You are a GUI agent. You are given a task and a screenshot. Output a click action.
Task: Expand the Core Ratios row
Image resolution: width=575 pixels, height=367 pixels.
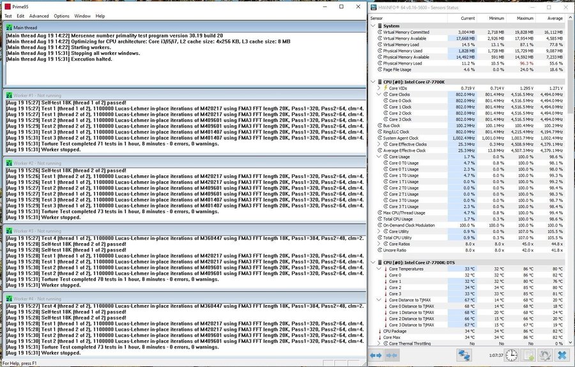(379, 244)
